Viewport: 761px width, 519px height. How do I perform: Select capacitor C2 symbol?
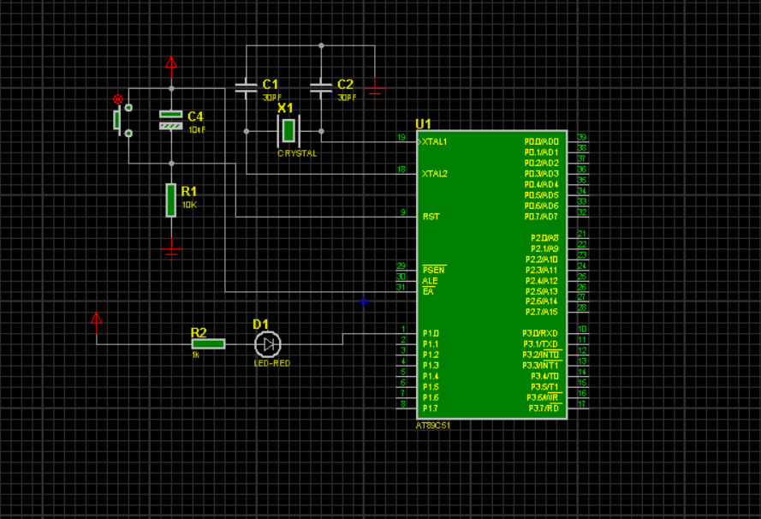click(321, 88)
